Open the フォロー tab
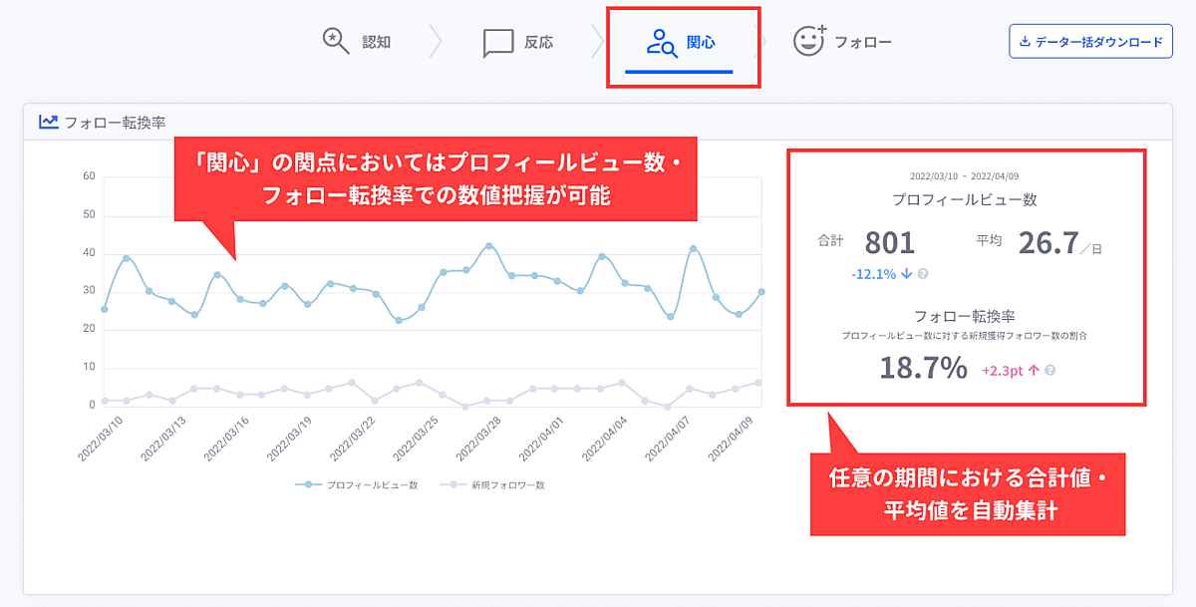The image size is (1196, 607). [842, 42]
